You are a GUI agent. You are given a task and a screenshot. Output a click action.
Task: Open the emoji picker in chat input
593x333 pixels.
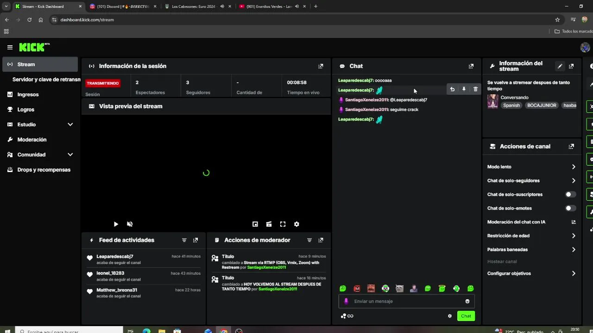point(467,301)
